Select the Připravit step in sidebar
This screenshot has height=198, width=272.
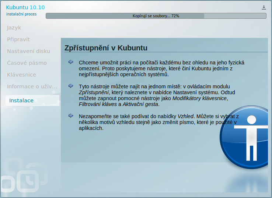coord(18,39)
